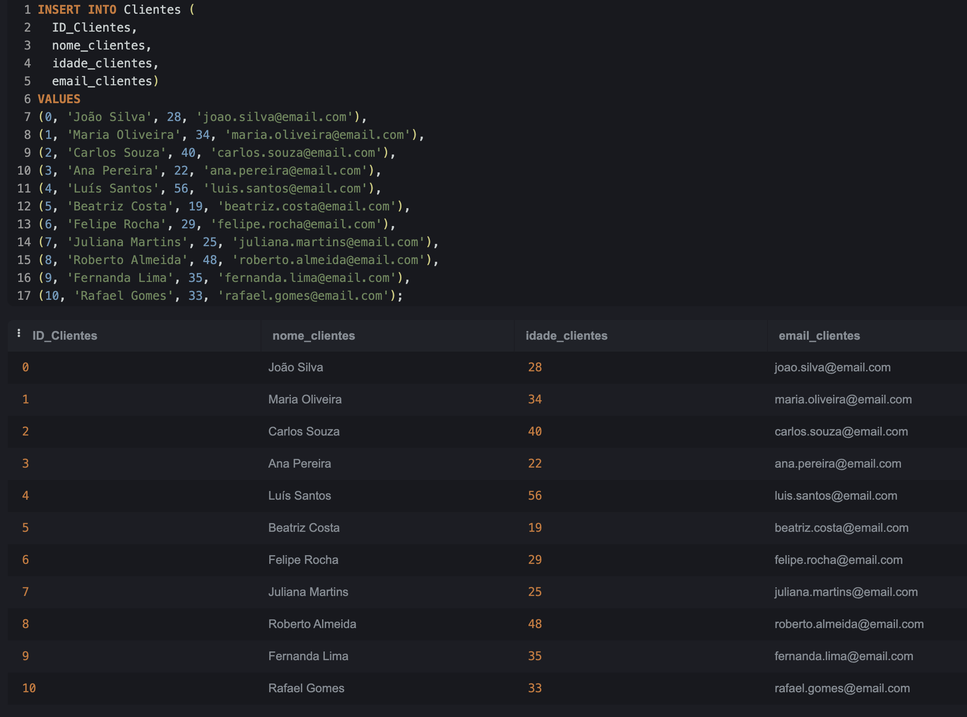Click the result cell carlos.souza@email.com
The width and height of the screenshot is (967, 717).
(x=841, y=431)
